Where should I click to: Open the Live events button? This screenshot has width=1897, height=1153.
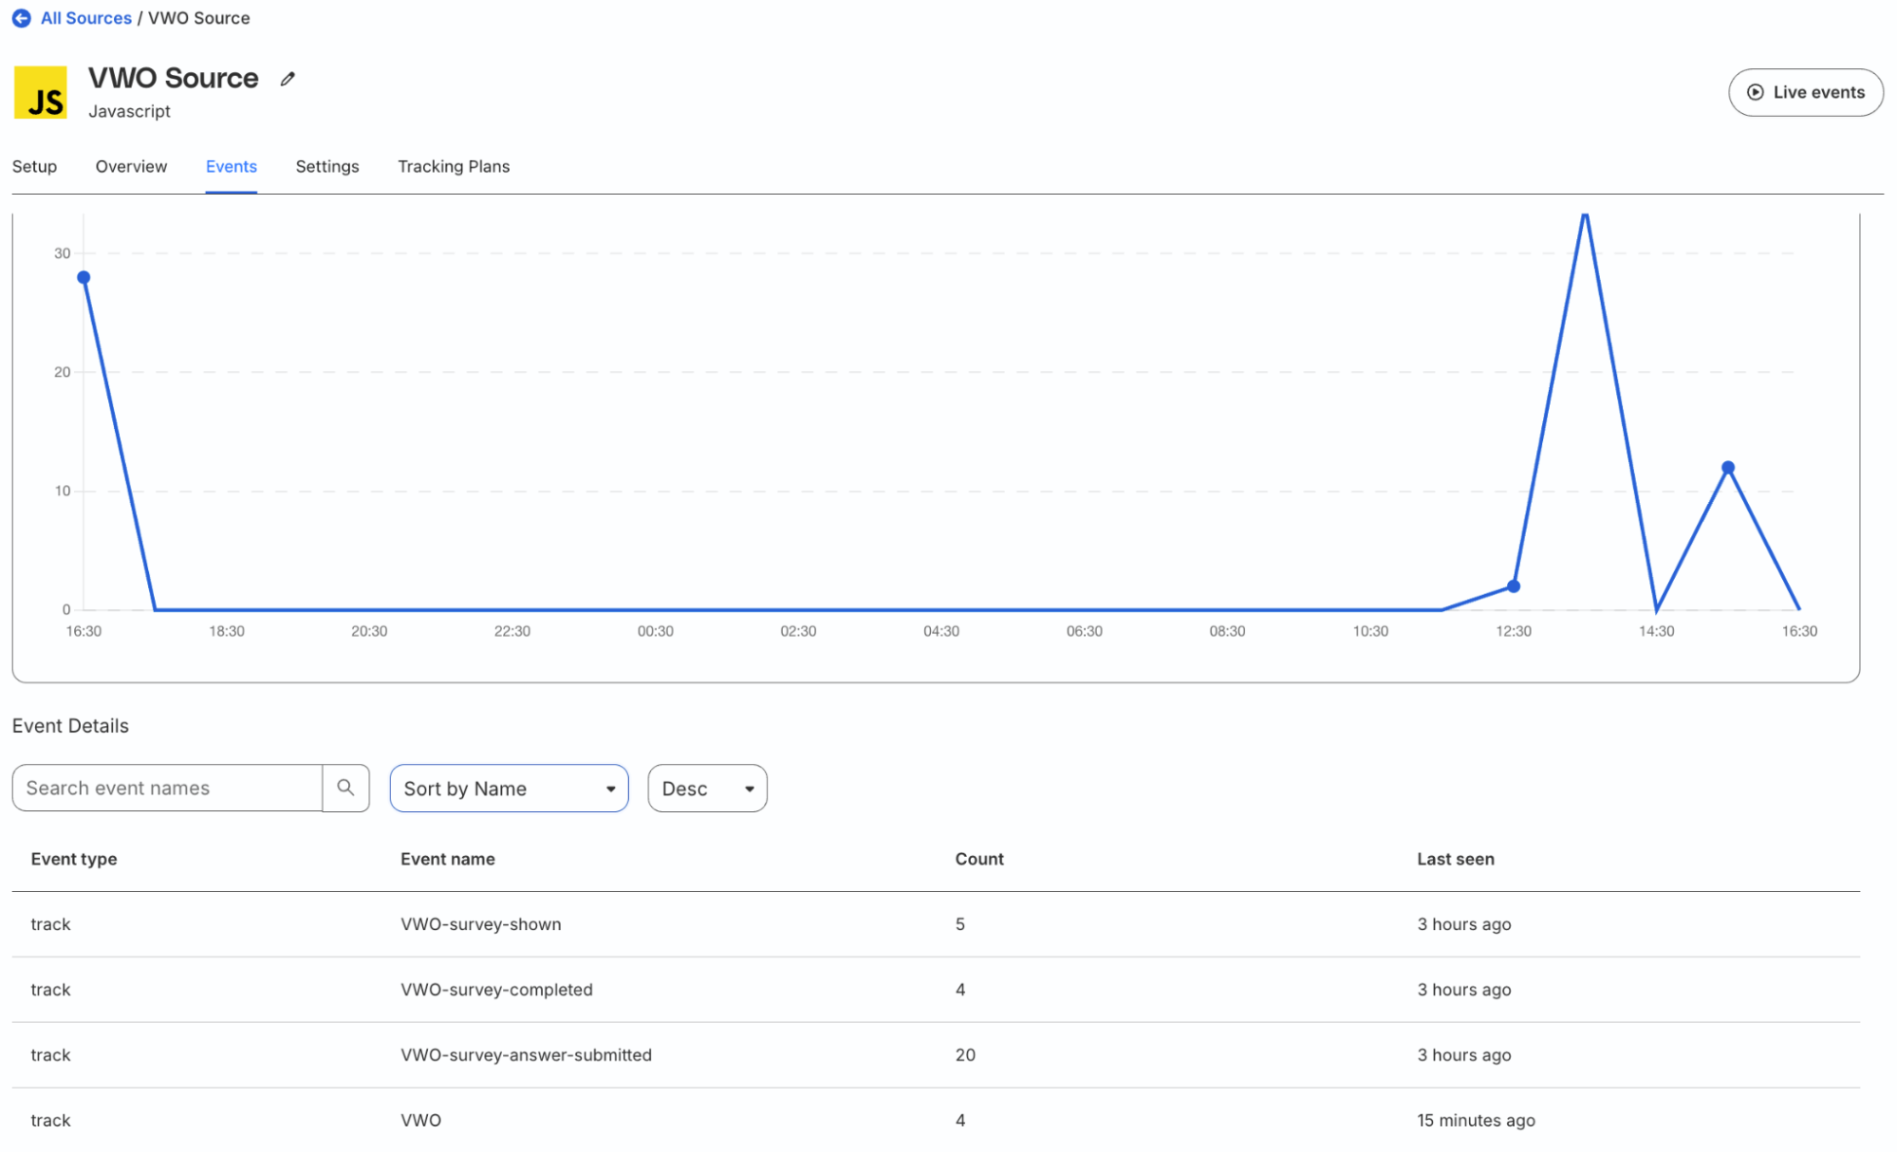coord(1805,92)
